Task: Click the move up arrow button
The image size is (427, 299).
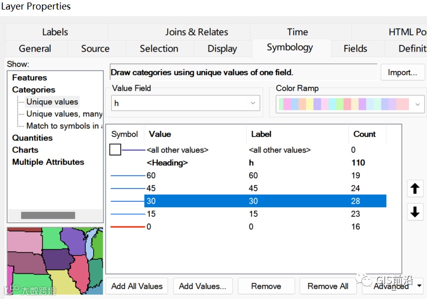Action: pyautogui.click(x=414, y=189)
